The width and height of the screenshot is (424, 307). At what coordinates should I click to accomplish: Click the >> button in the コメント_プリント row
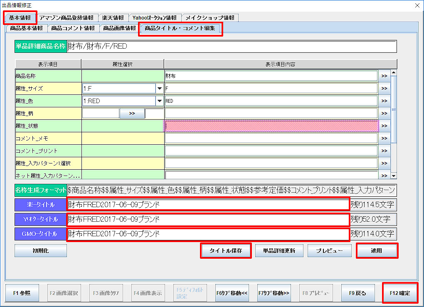pos(384,151)
